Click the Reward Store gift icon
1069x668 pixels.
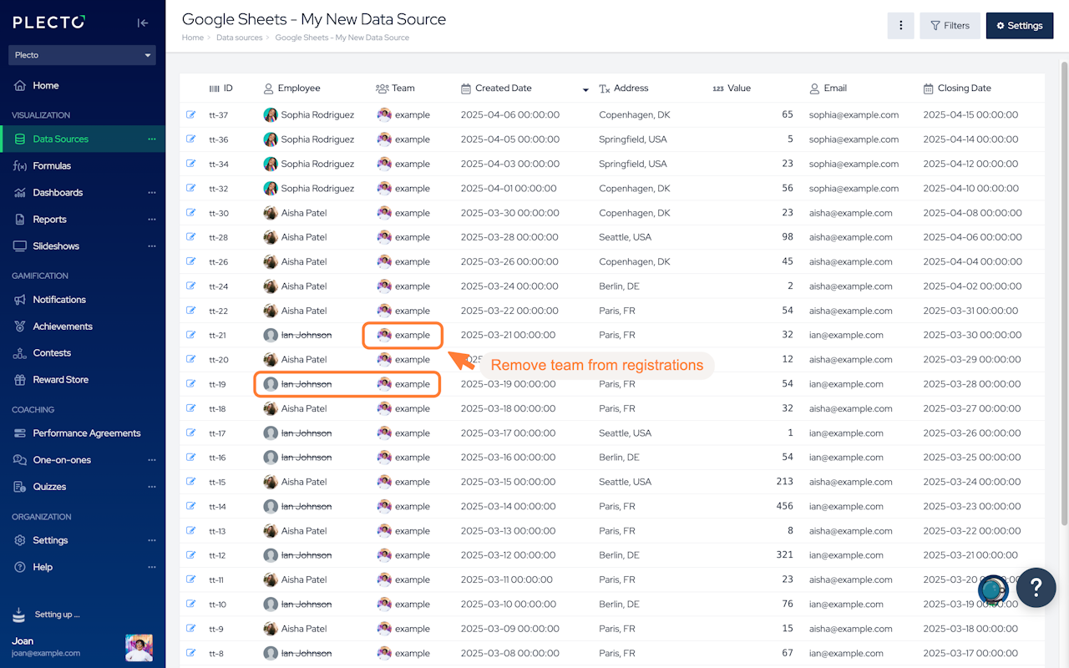(19, 380)
